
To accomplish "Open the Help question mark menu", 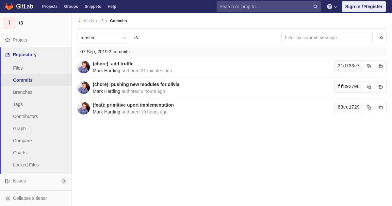I will click(x=332, y=7).
